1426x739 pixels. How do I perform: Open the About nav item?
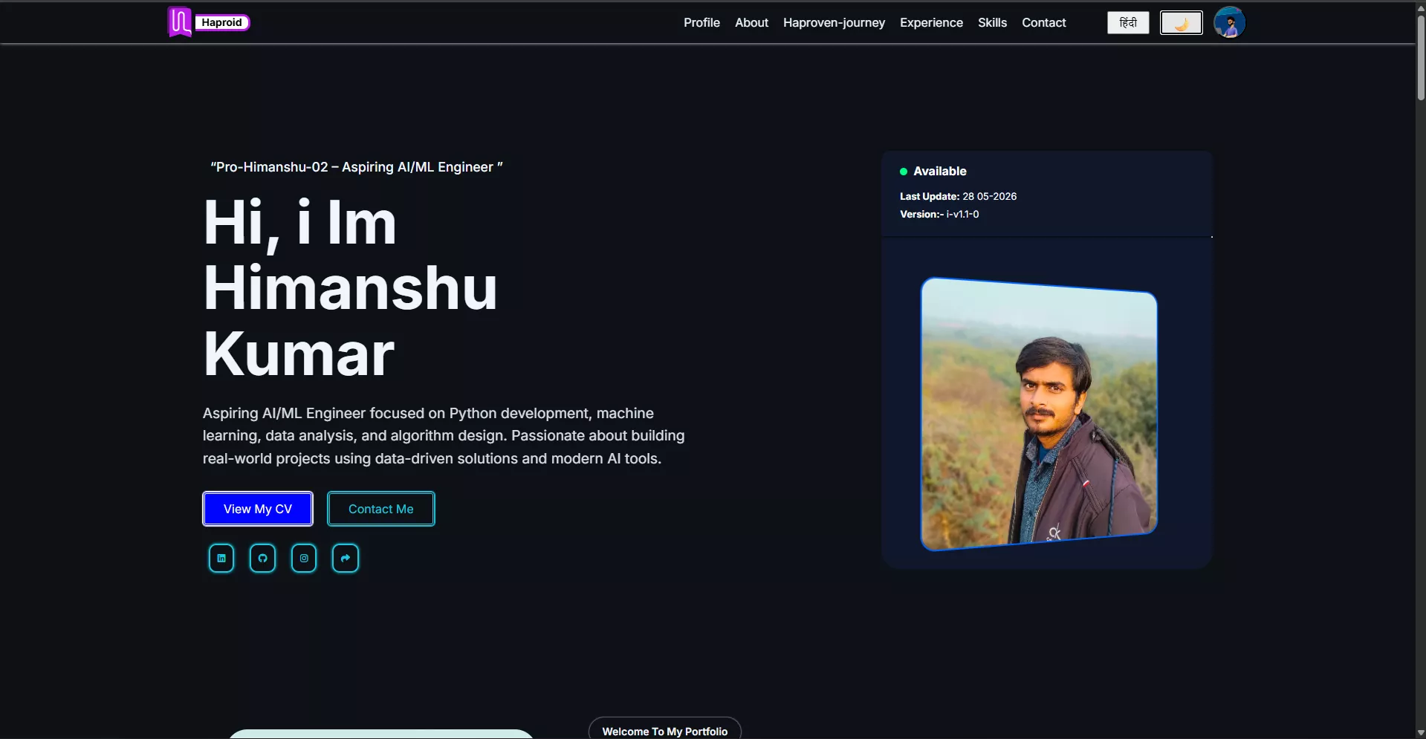pyautogui.click(x=751, y=23)
